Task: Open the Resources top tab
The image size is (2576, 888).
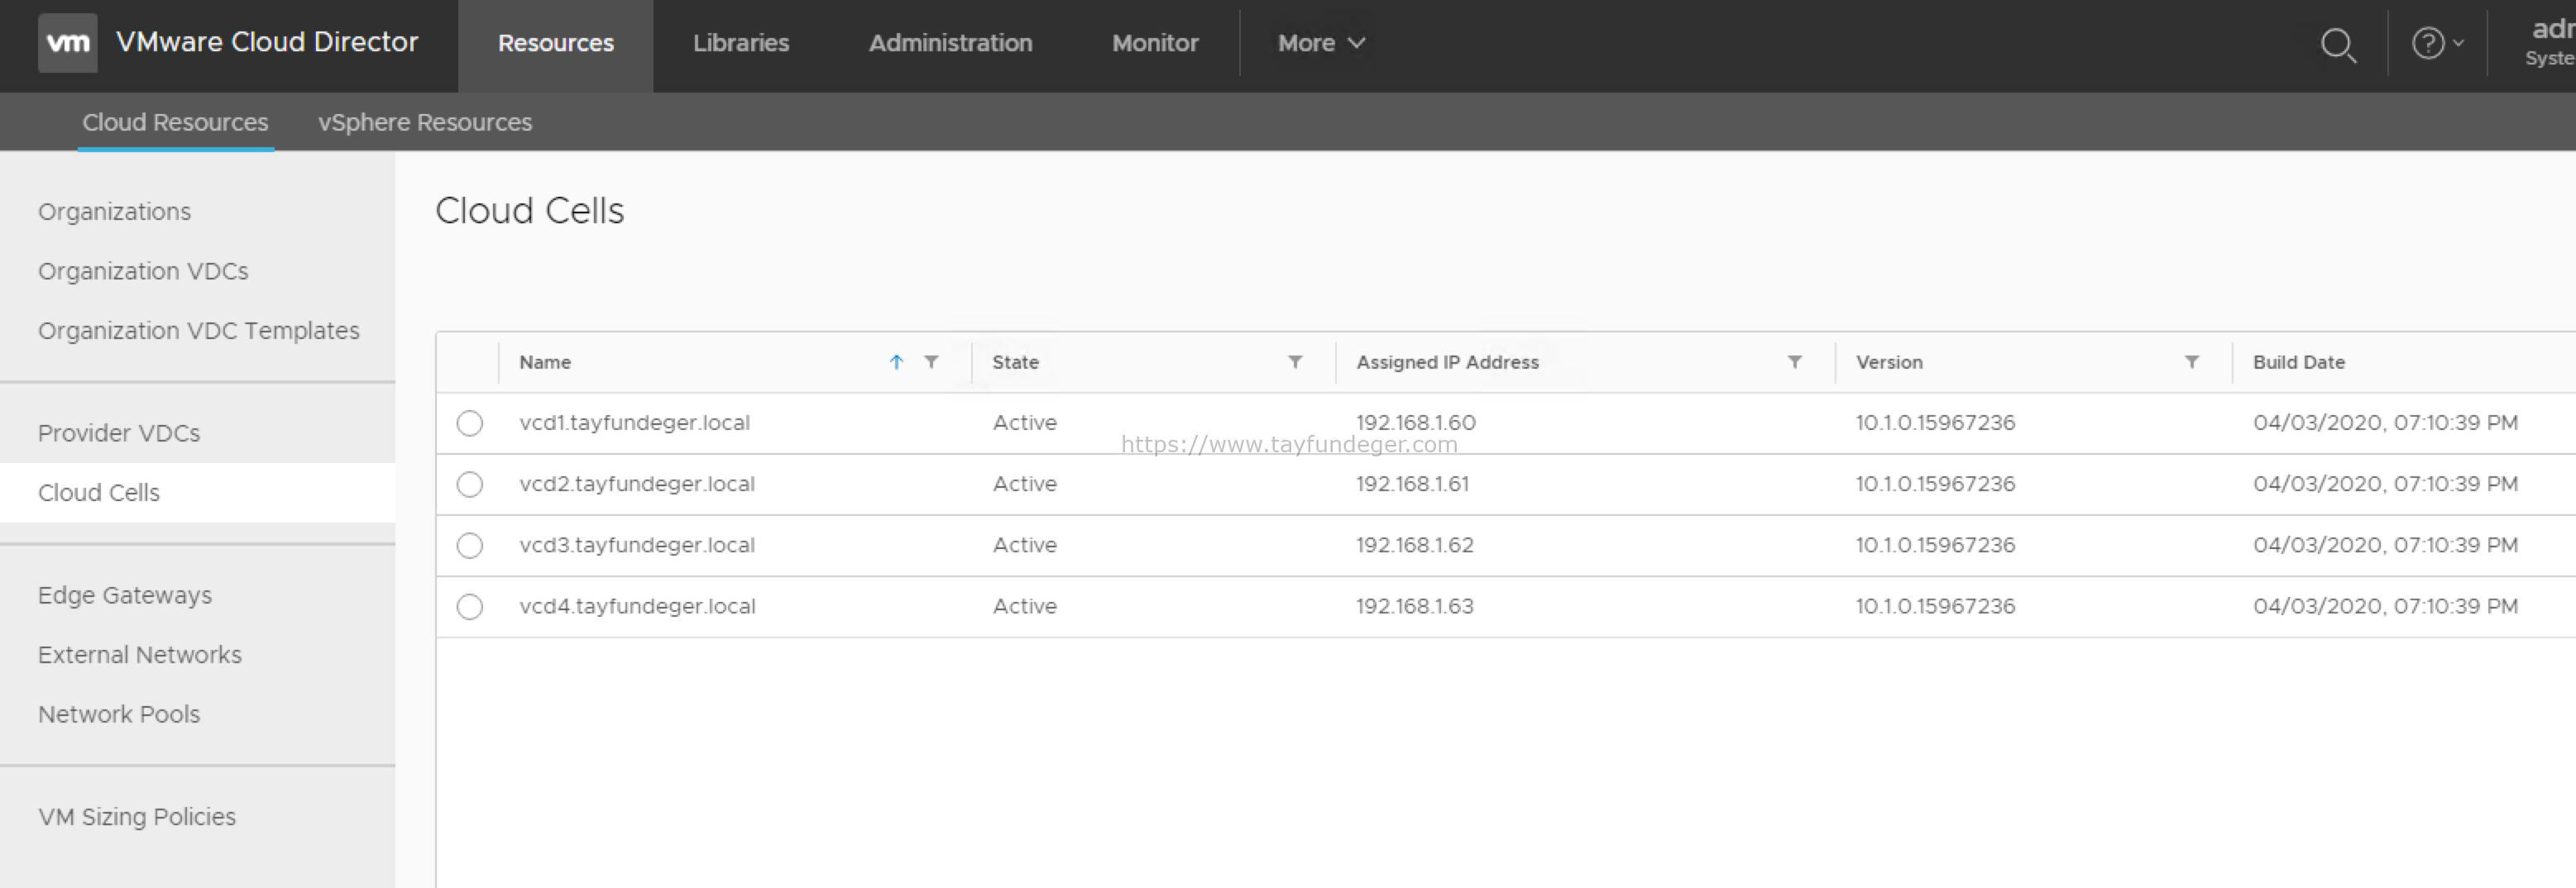Action: tap(556, 43)
